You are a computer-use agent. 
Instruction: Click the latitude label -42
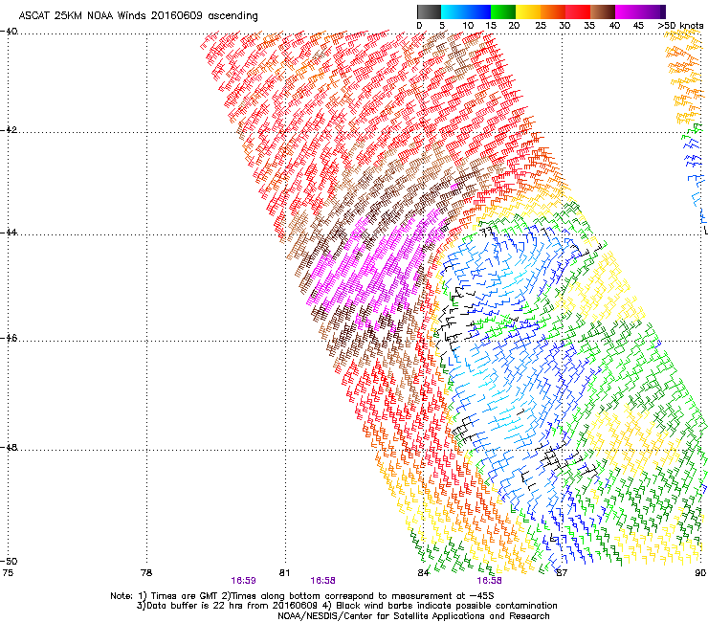(x=9, y=129)
